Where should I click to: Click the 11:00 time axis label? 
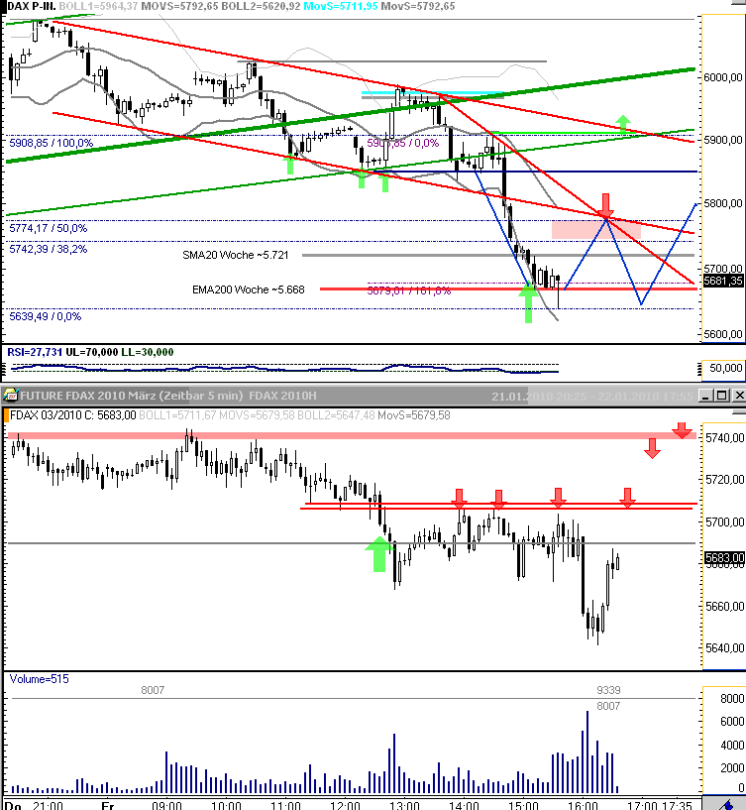tap(285, 805)
